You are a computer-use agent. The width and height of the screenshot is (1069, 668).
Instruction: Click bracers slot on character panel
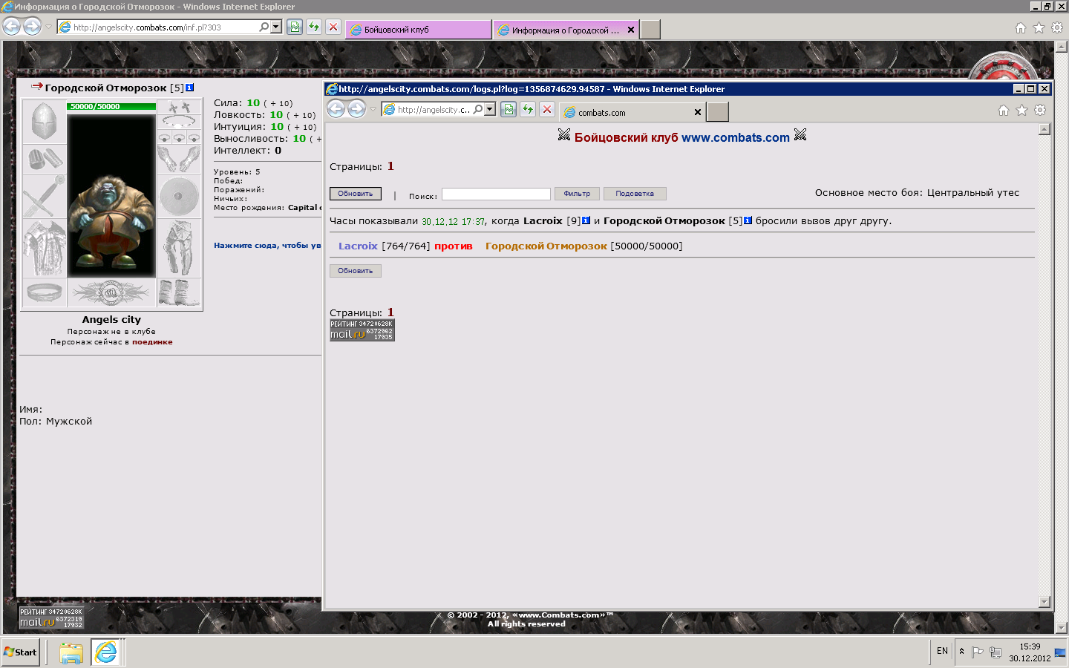(x=45, y=159)
